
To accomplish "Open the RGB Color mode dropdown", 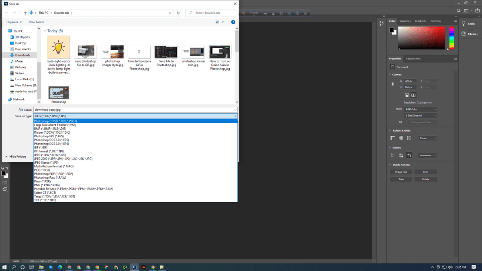I will click(x=421, y=109).
